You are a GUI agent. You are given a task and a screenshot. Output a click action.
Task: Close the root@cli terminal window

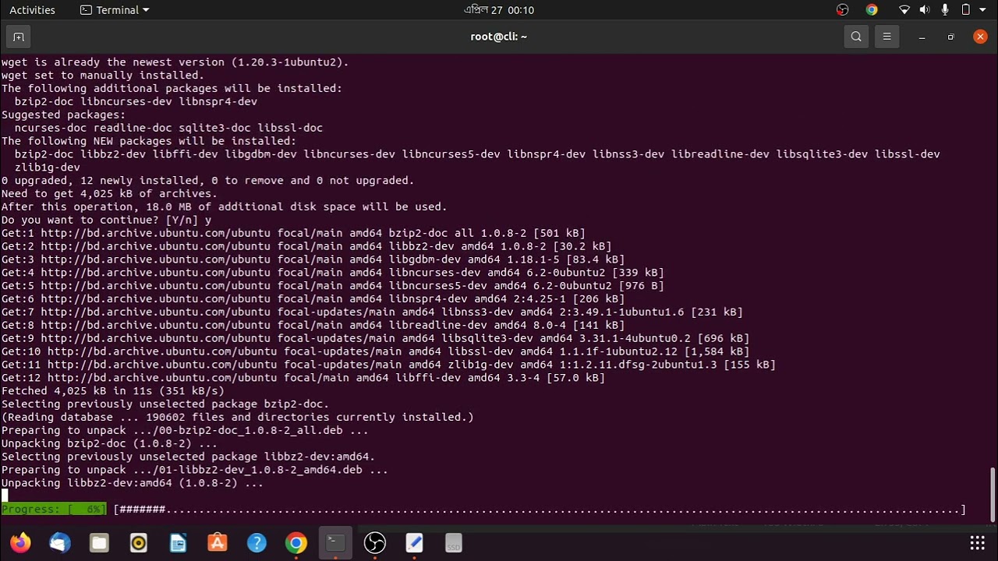tap(980, 37)
